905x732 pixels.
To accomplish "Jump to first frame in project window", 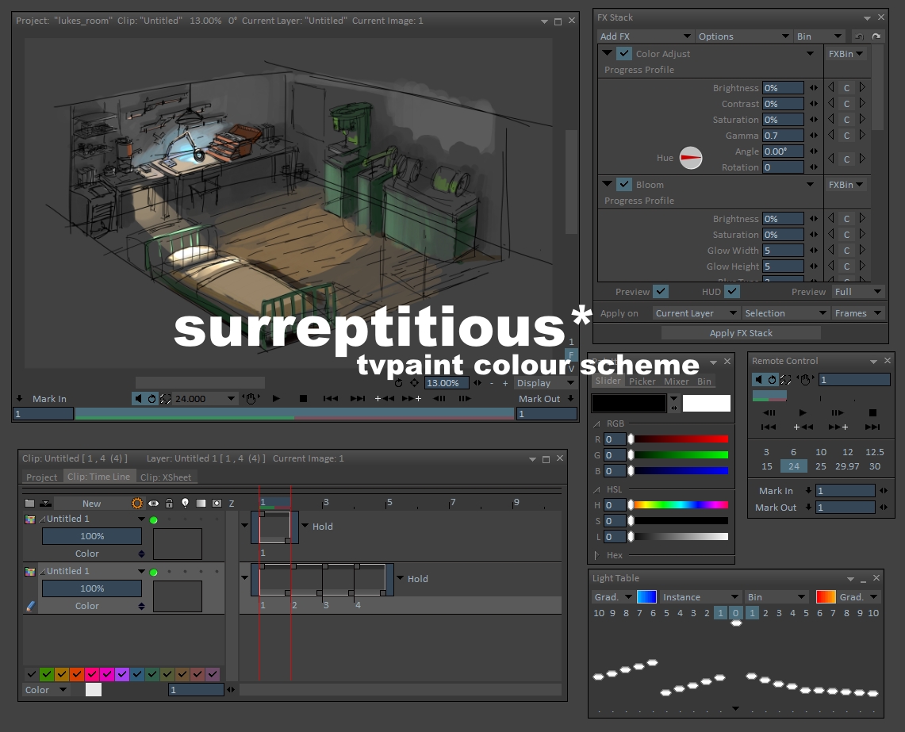I will click(x=331, y=398).
